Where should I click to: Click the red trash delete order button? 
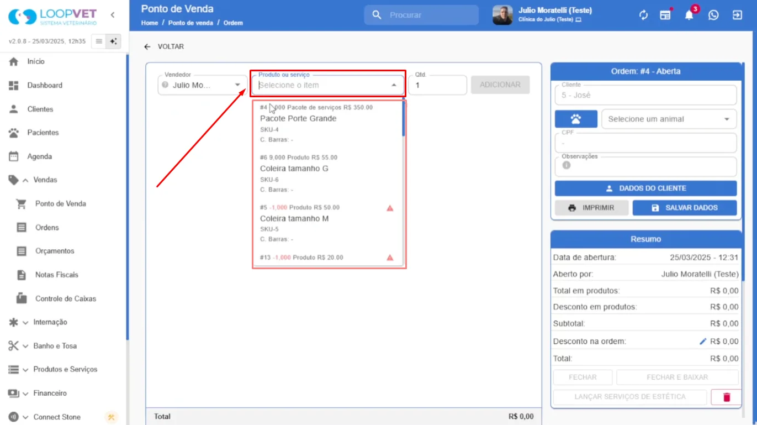[726, 397]
